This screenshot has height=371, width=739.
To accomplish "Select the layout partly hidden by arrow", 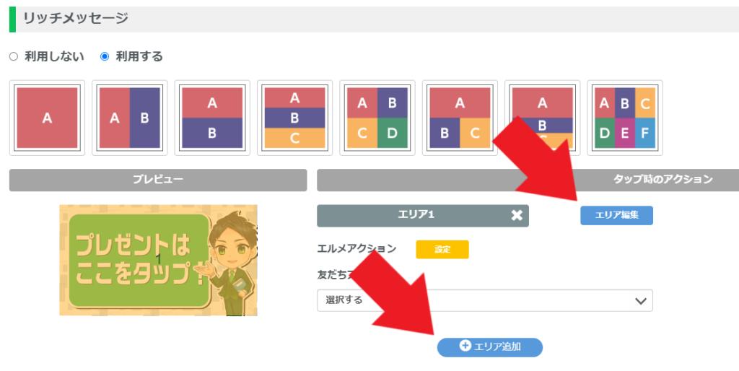I will click(x=541, y=108).
